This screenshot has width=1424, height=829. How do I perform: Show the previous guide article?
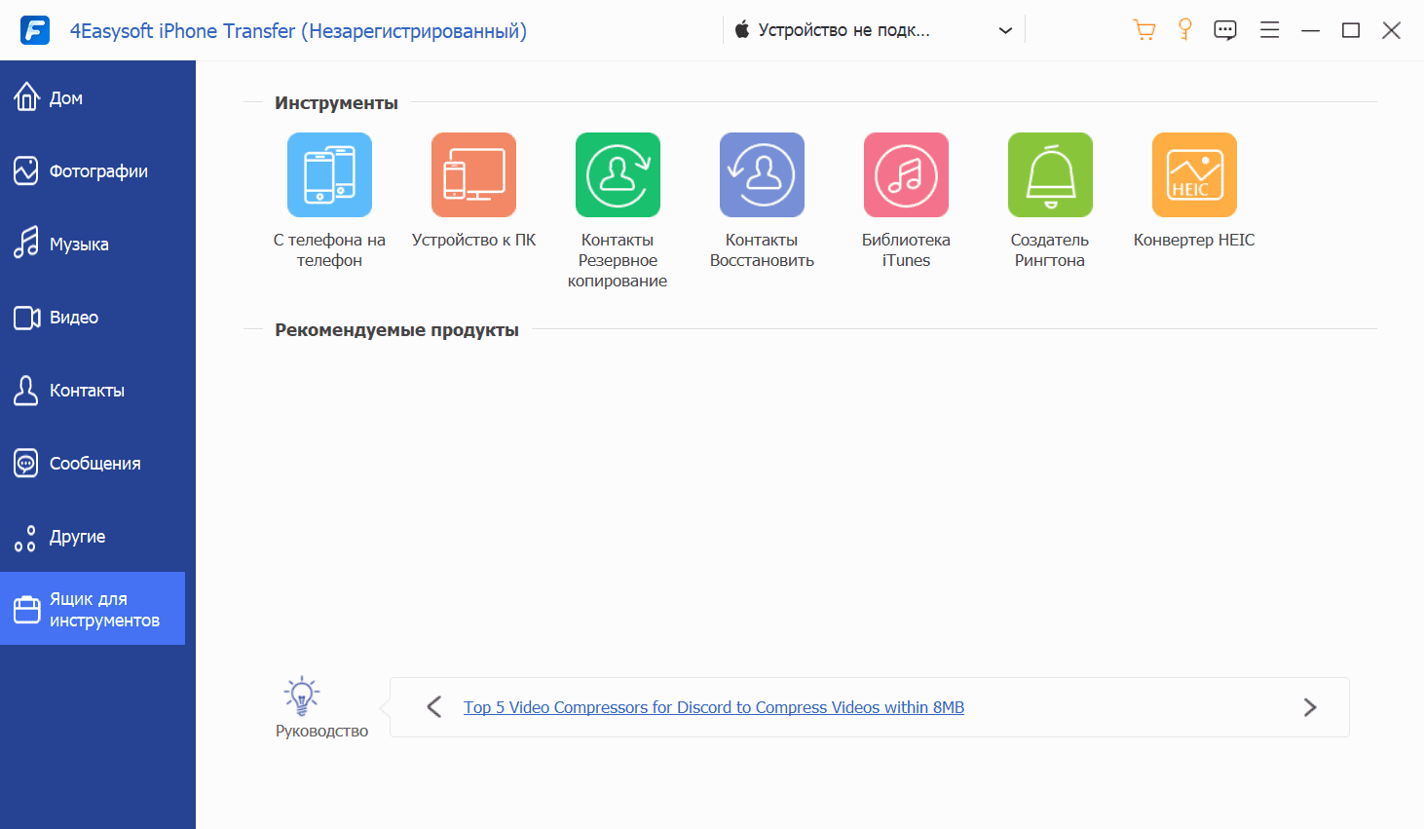coord(434,707)
